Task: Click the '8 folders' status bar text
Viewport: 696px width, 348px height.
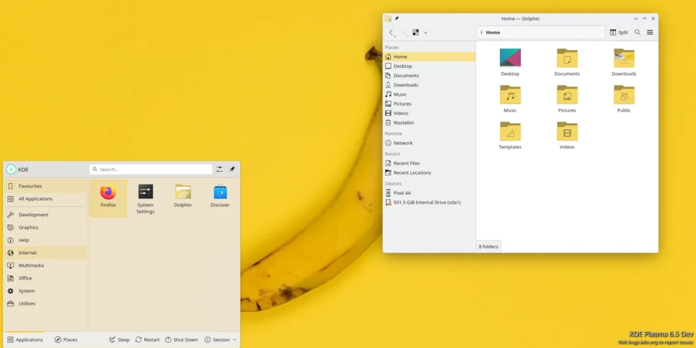Action: pos(488,247)
